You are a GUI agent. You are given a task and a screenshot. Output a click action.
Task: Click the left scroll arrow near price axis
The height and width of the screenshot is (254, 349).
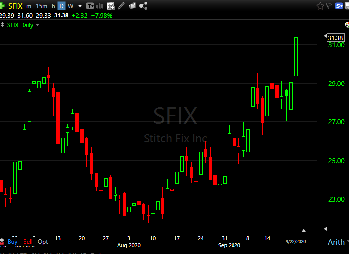coord(325,229)
